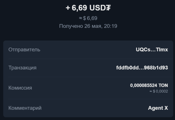Viewport: 175px width, 120px height.
Task: Select the time 20:19
Action: coord(110,26)
